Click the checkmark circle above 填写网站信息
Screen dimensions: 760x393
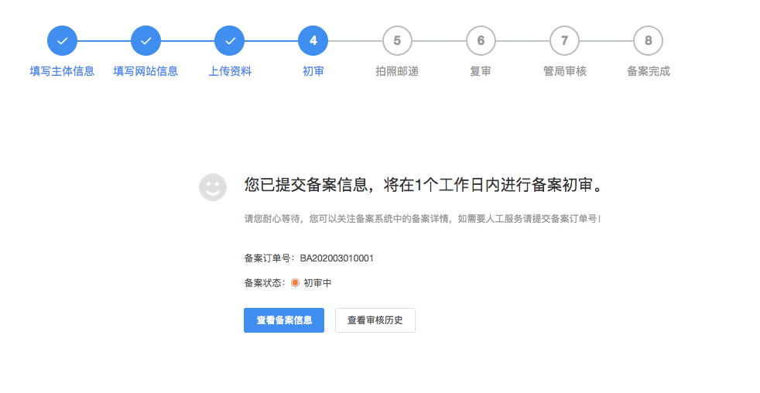[x=145, y=41]
